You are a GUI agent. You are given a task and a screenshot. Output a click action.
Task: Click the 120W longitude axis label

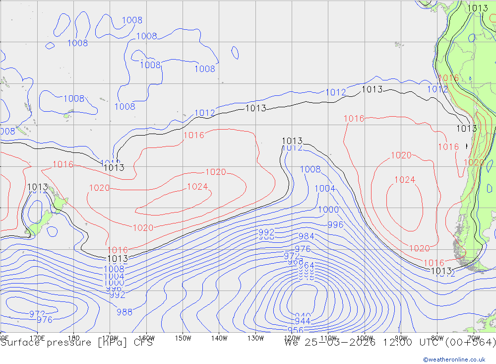coord(292,338)
